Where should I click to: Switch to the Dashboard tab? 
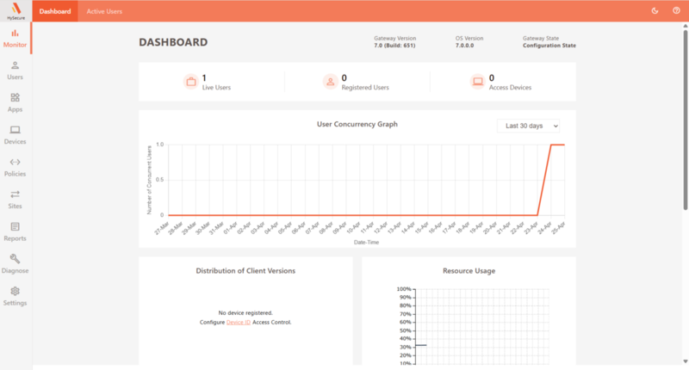pos(55,11)
